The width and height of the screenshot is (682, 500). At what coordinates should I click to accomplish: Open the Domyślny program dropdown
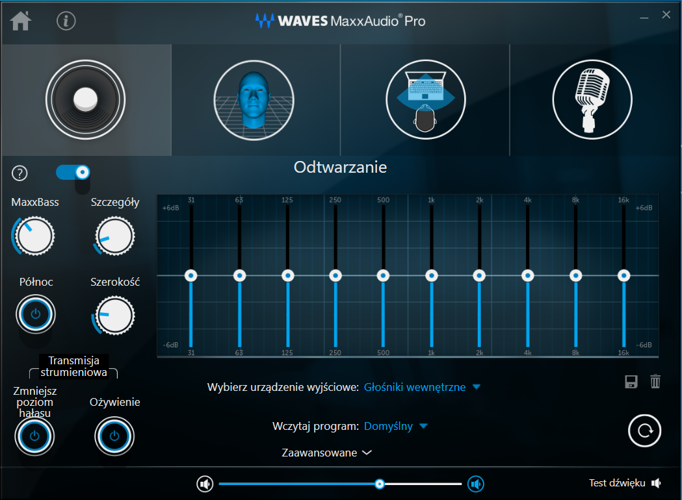click(x=396, y=426)
